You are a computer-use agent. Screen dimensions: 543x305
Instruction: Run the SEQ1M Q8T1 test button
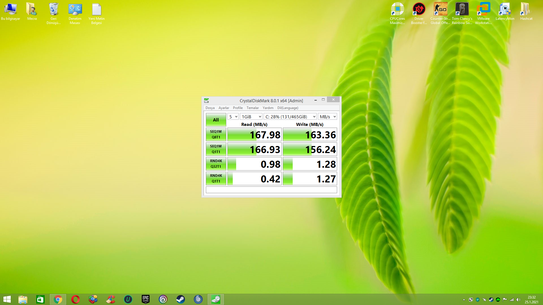(216, 134)
